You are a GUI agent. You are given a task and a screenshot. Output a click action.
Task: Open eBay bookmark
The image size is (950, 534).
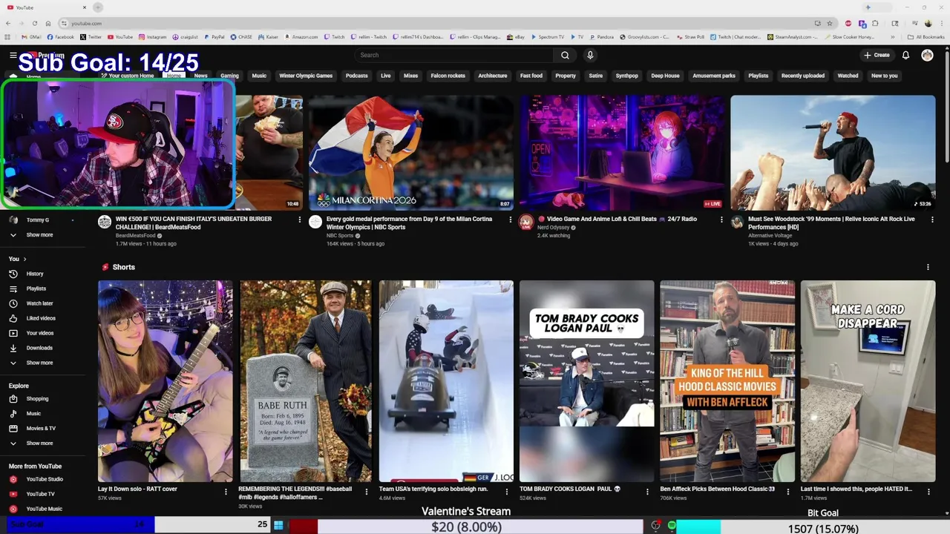(x=516, y=36)
